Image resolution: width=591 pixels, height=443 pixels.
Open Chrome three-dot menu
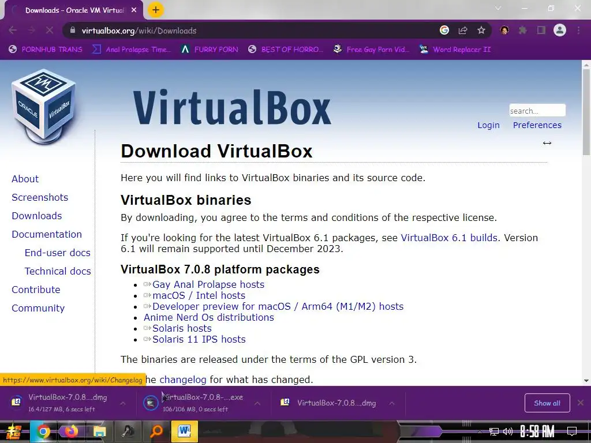(x=578, y=31)
